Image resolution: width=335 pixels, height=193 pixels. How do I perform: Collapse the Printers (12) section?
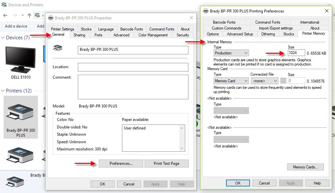point(3,91)
